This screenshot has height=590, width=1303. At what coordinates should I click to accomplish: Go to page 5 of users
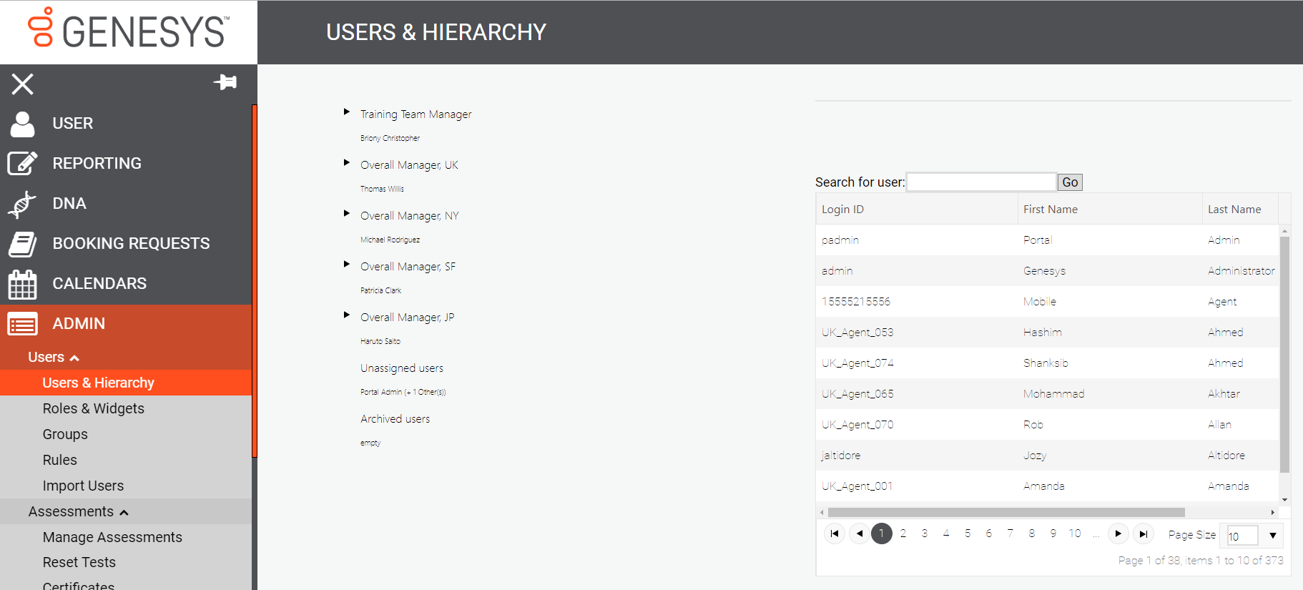[968, 534]
